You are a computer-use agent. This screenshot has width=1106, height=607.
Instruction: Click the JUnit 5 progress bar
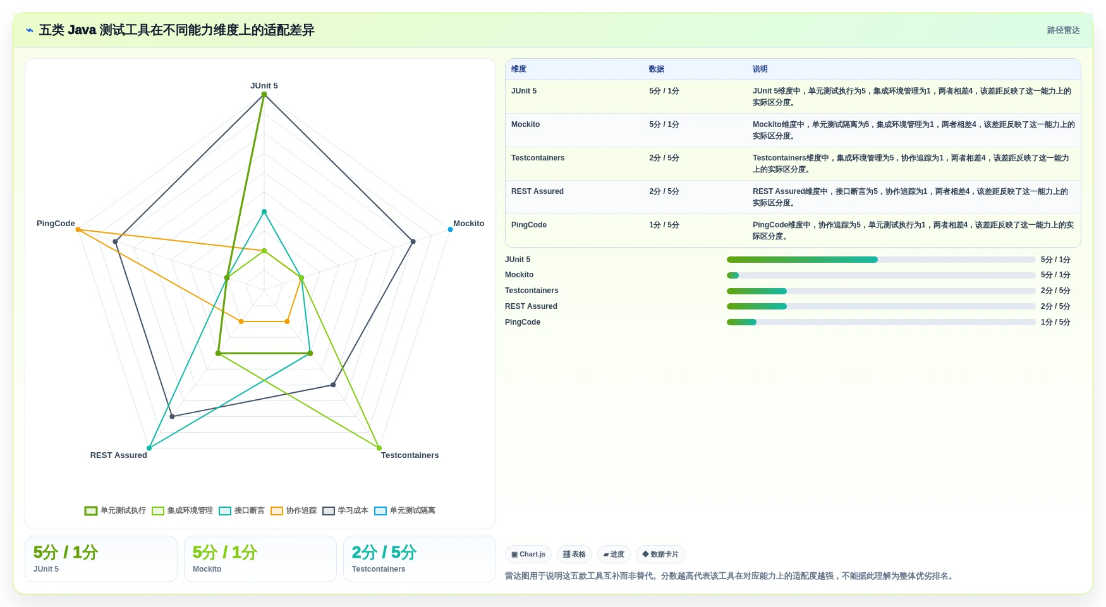click(881, 260)
